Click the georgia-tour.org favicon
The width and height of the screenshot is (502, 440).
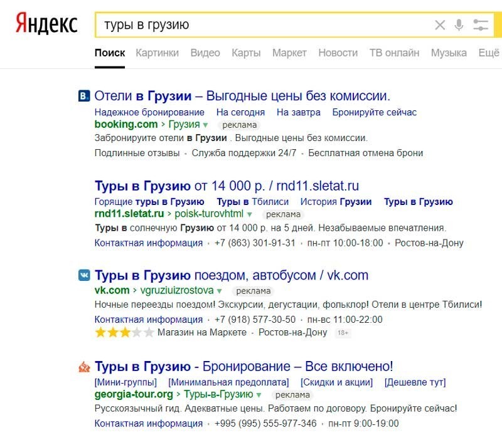[84, 367]
